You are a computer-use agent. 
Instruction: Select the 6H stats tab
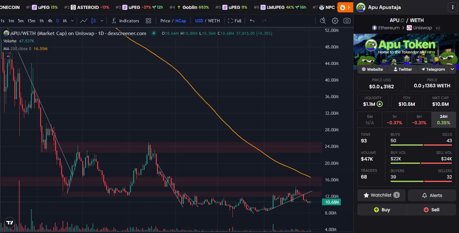pyautogui.click(x=419, y=119)
